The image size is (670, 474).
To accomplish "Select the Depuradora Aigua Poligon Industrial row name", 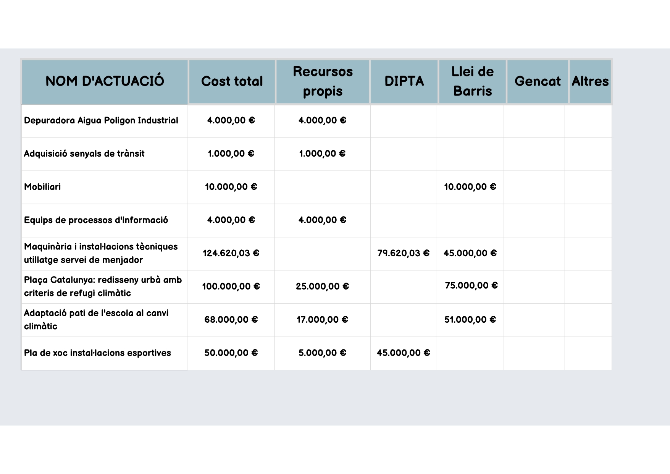I will pos(101,121).
